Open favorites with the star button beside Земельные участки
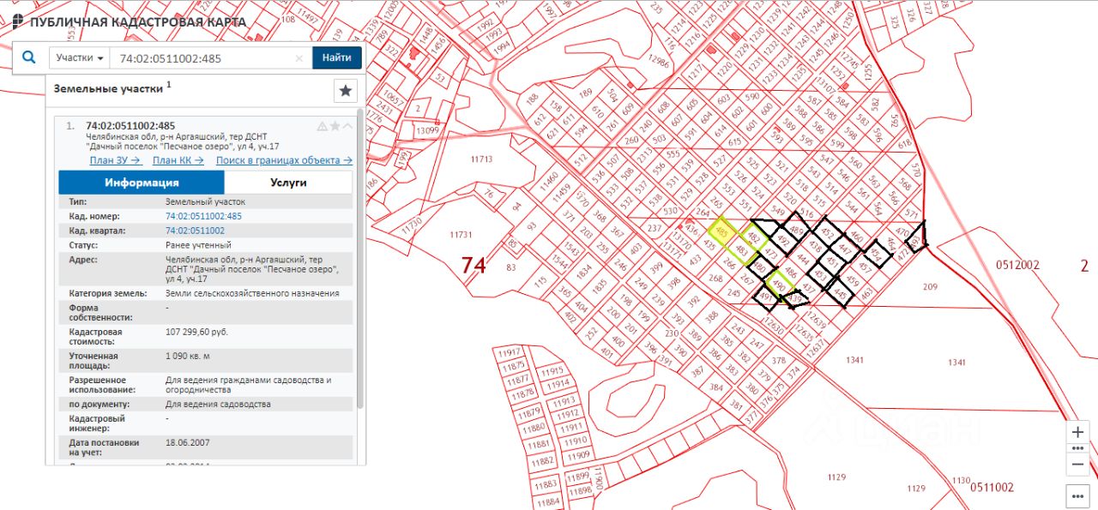This screenshot has width=1098, height=510. click(x=345, y=91)
